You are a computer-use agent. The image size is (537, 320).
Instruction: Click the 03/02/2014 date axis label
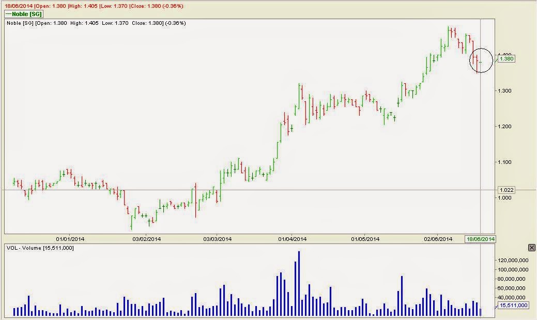146,239
